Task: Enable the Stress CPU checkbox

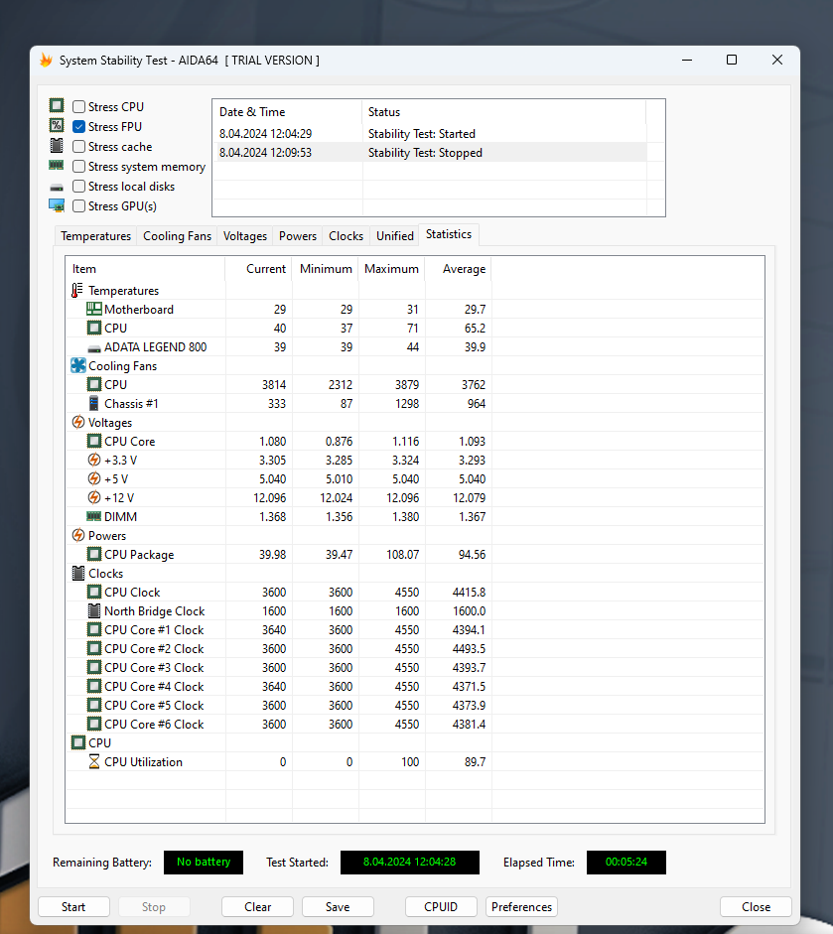Action: [78, 106]
